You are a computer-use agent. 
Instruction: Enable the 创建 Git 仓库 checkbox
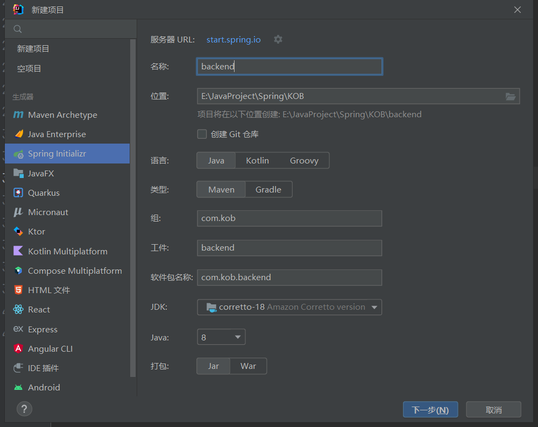coord(202,134)
